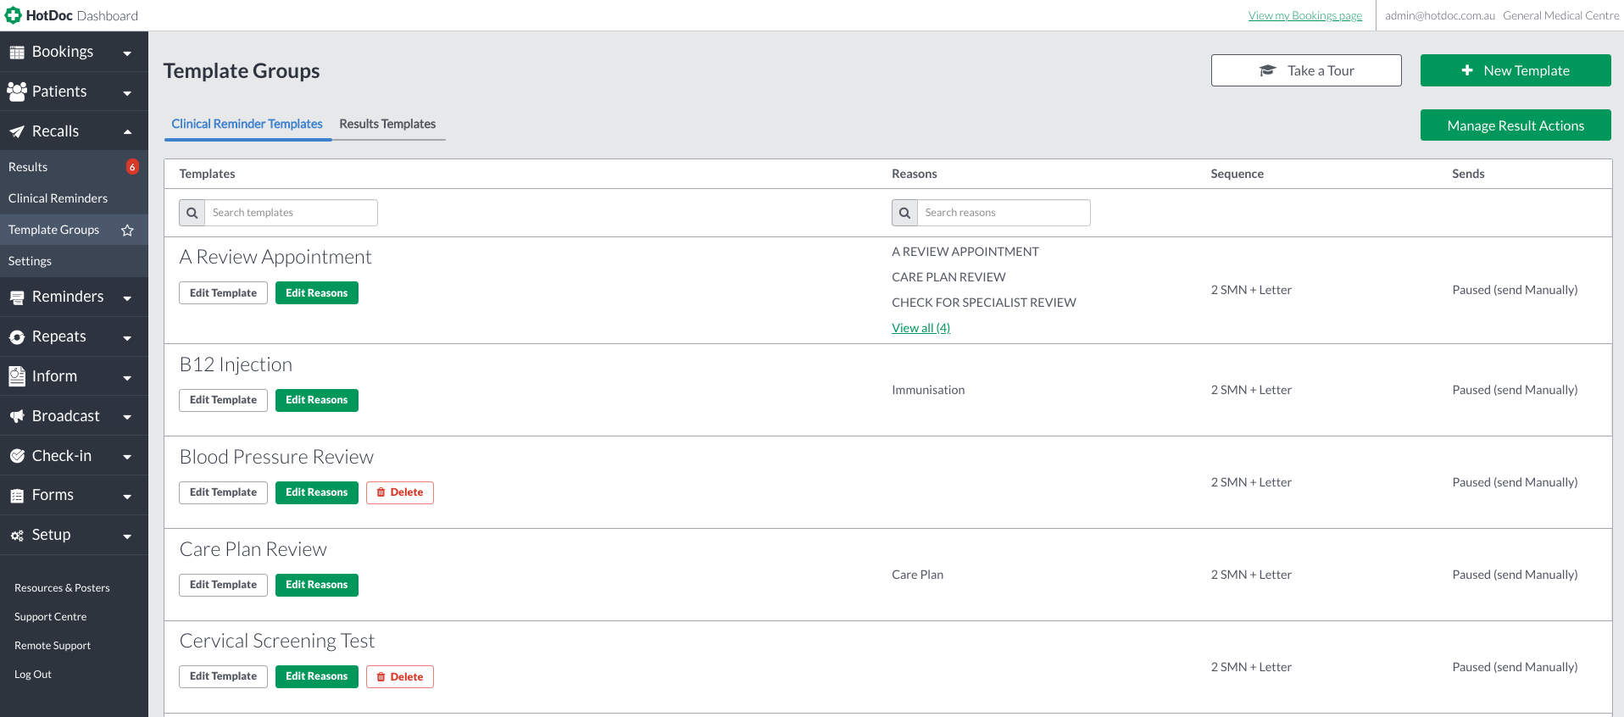
Task: Expand the Reminders menu arrow
Action: pyautogui.click(x=127, y=298)
